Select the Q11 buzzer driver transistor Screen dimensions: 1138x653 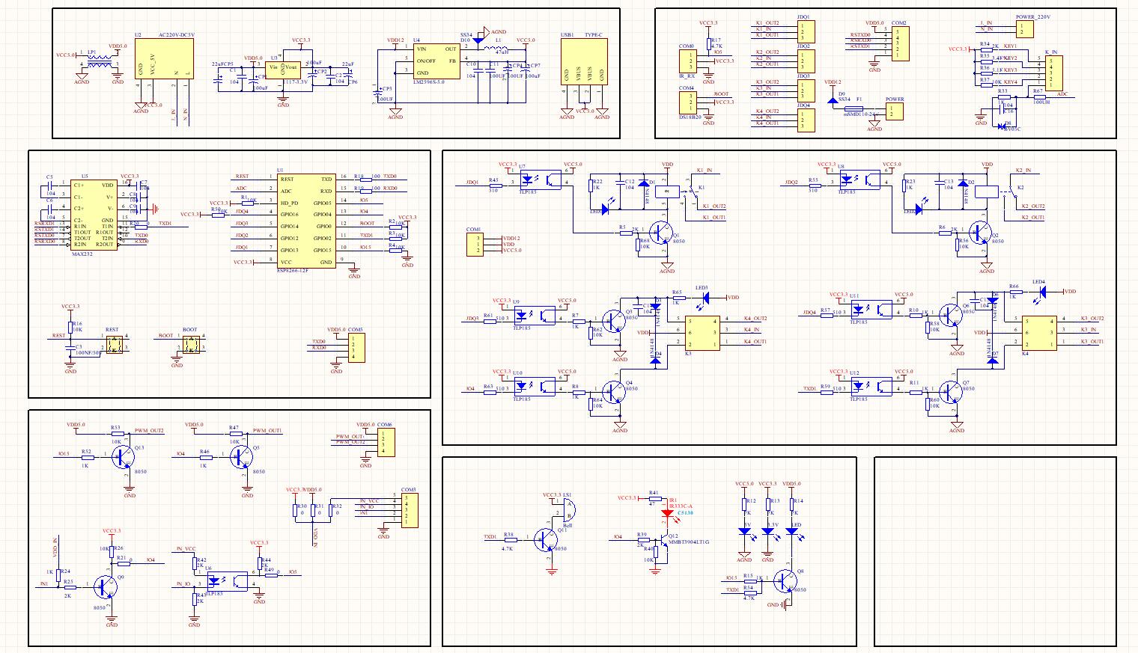tap(546, 539)
